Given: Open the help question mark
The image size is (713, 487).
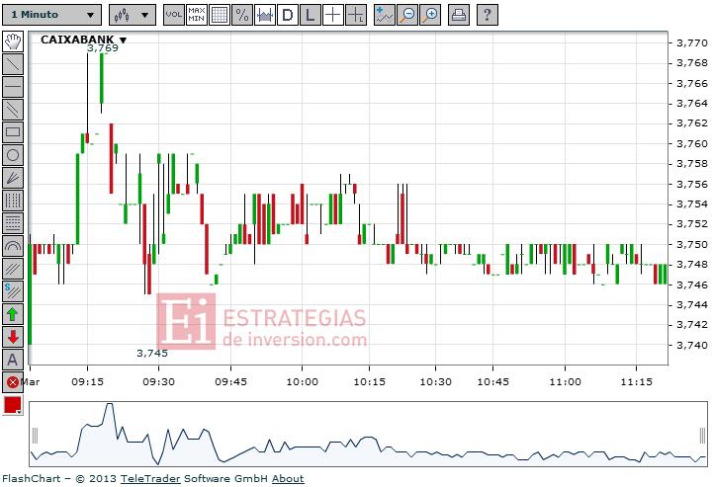Looking at the screenshot, I should pos(487,15).
